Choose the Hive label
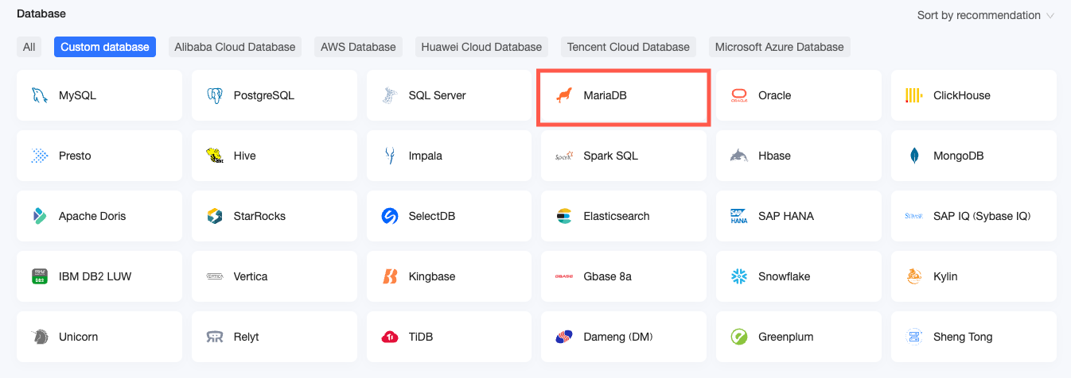Viewport: 1071px width, 378px height. click(x=245, y=156)
